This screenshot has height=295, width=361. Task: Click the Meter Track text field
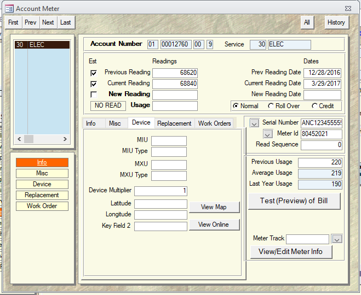307,239
